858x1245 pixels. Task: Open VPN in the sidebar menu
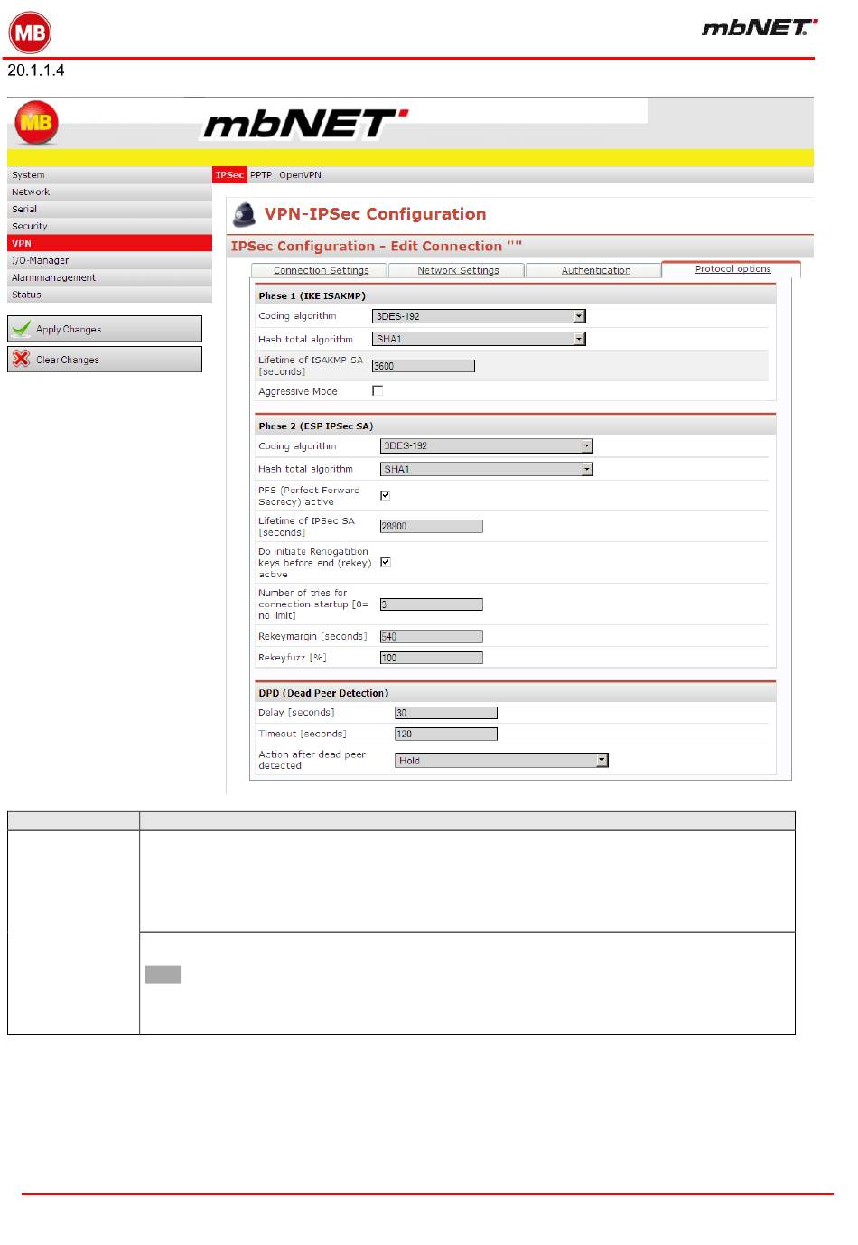(x=109, y=243)
